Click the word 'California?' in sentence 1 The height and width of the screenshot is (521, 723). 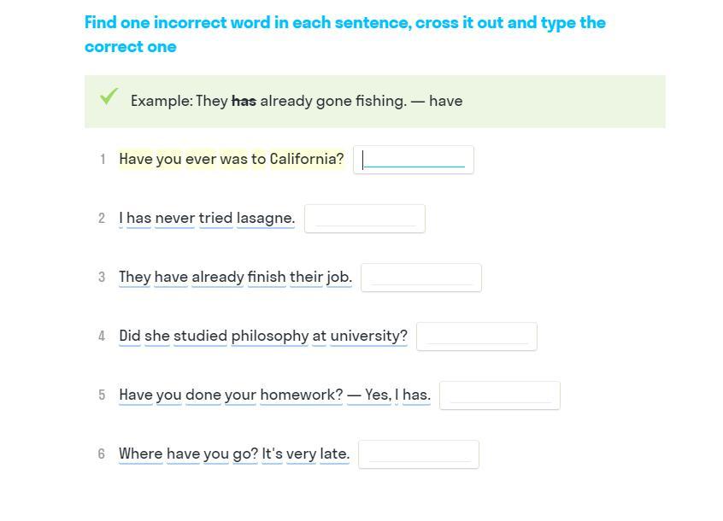pyautogui.click(x=307, y=159)
